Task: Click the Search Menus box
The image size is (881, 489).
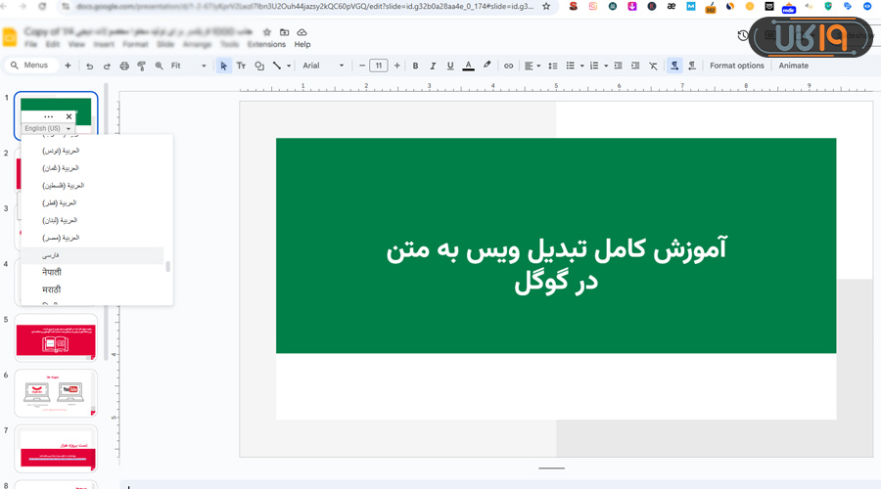Action: 30,66
